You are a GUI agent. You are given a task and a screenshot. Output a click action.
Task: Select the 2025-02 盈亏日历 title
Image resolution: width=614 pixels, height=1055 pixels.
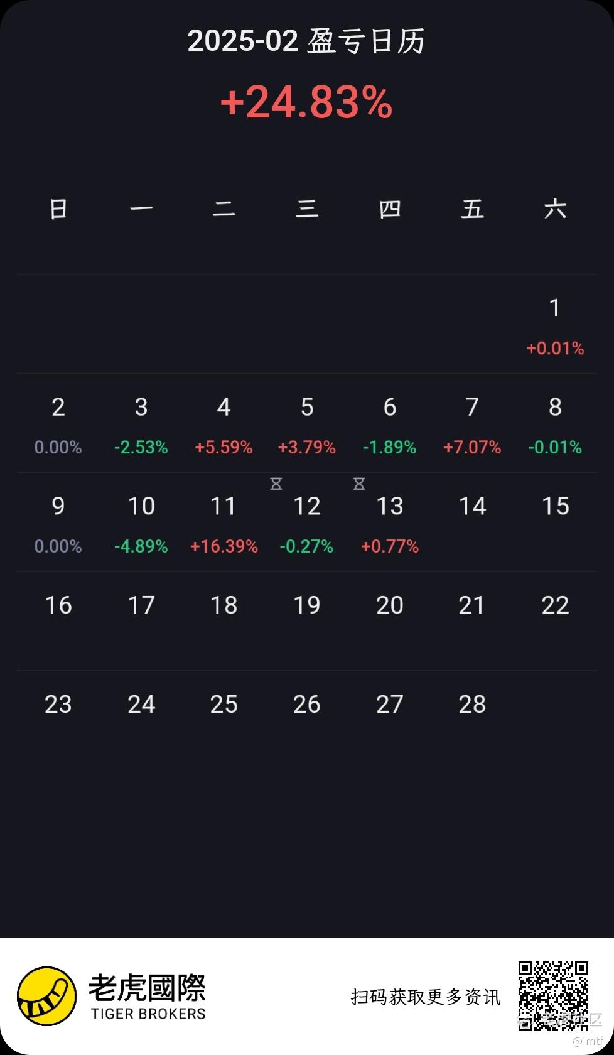click(x=306, y=41)
